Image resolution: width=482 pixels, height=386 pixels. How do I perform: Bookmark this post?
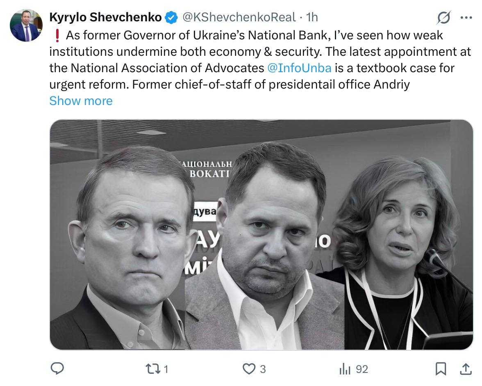point(441,369)
